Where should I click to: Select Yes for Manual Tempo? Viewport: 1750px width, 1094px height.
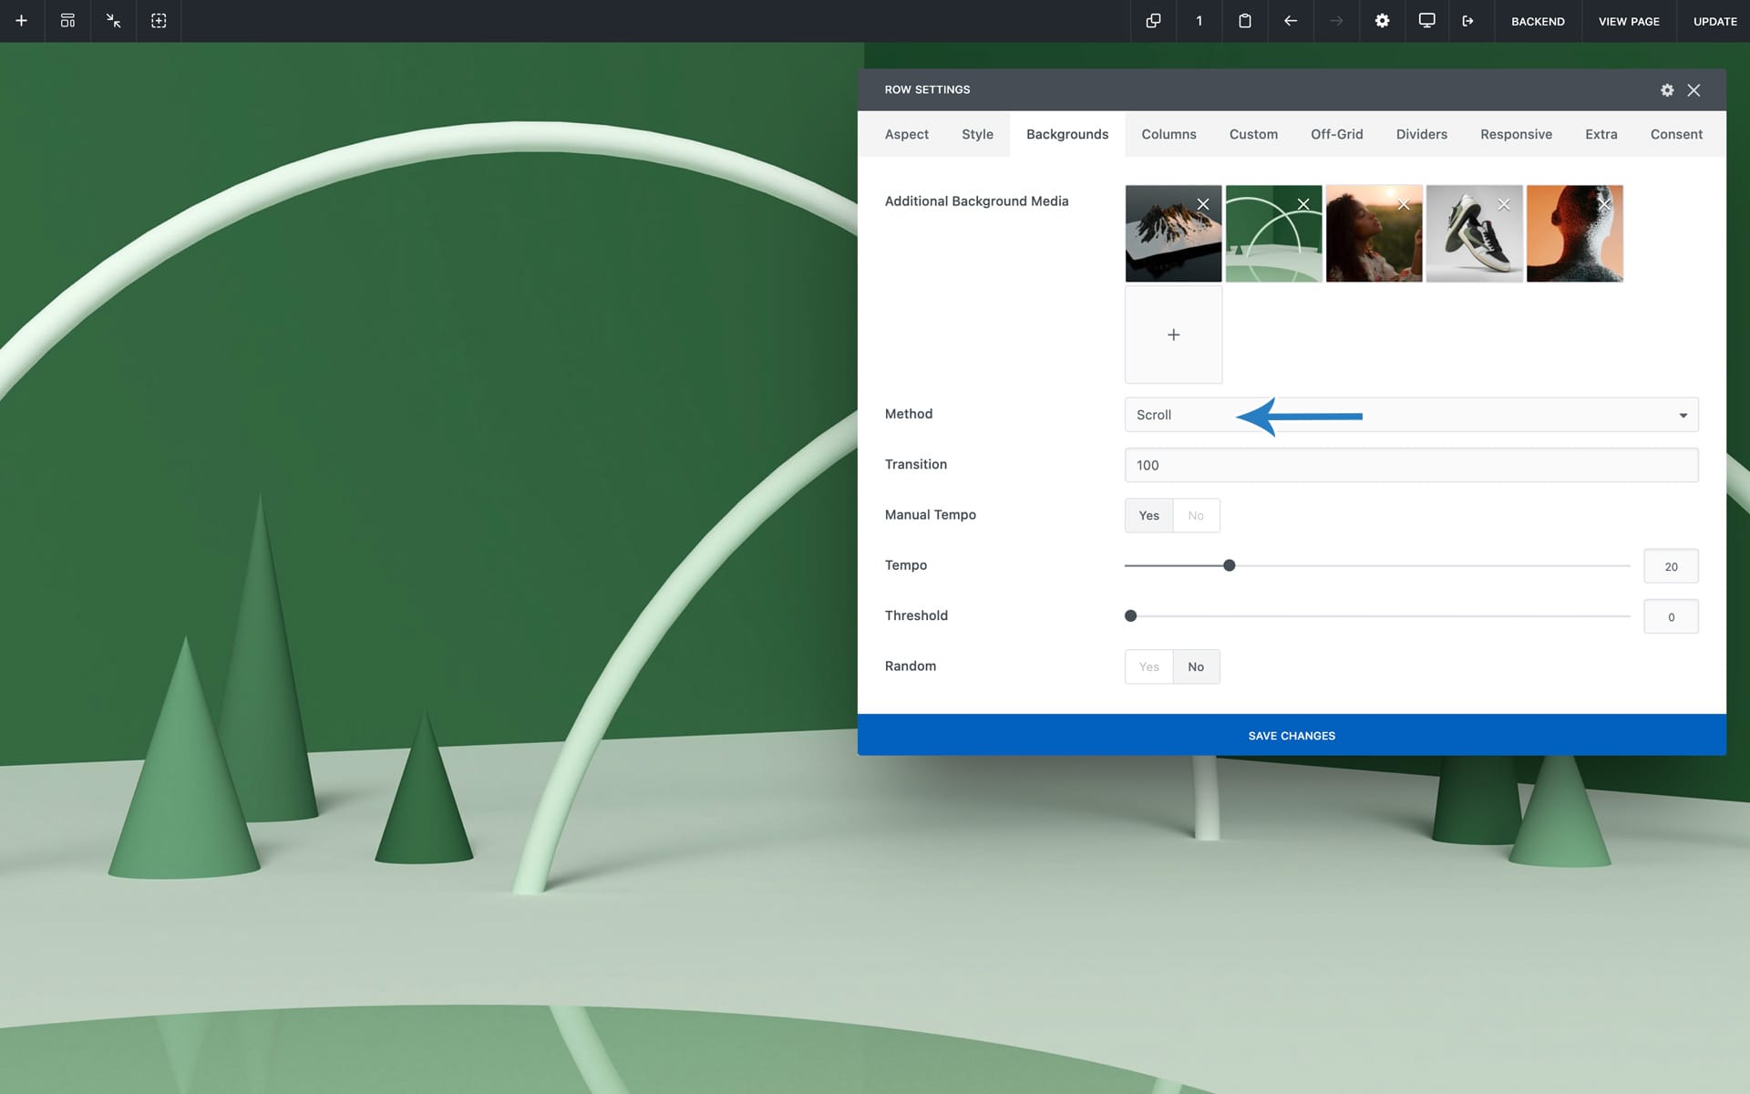point(1148,516)
